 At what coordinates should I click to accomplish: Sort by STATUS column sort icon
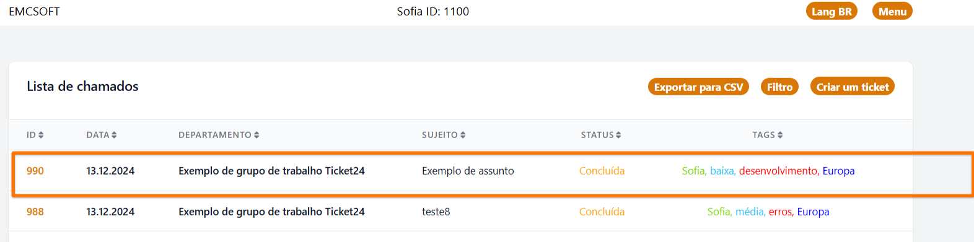click(x=618, y=135)
